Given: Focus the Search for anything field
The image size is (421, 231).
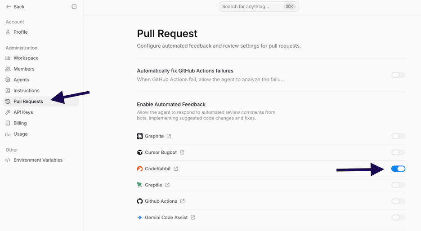Looking at the screenshot, I should coord(259,7).
